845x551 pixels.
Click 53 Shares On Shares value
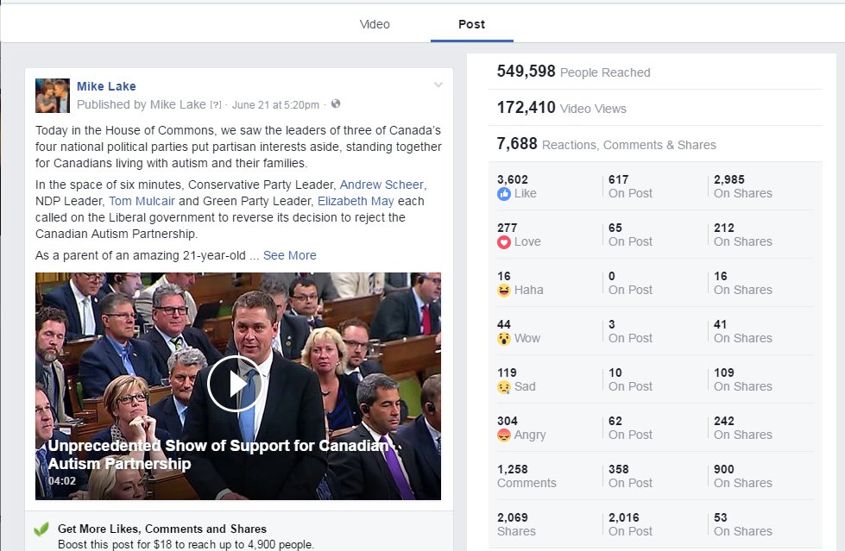click(x=721, y=517)
